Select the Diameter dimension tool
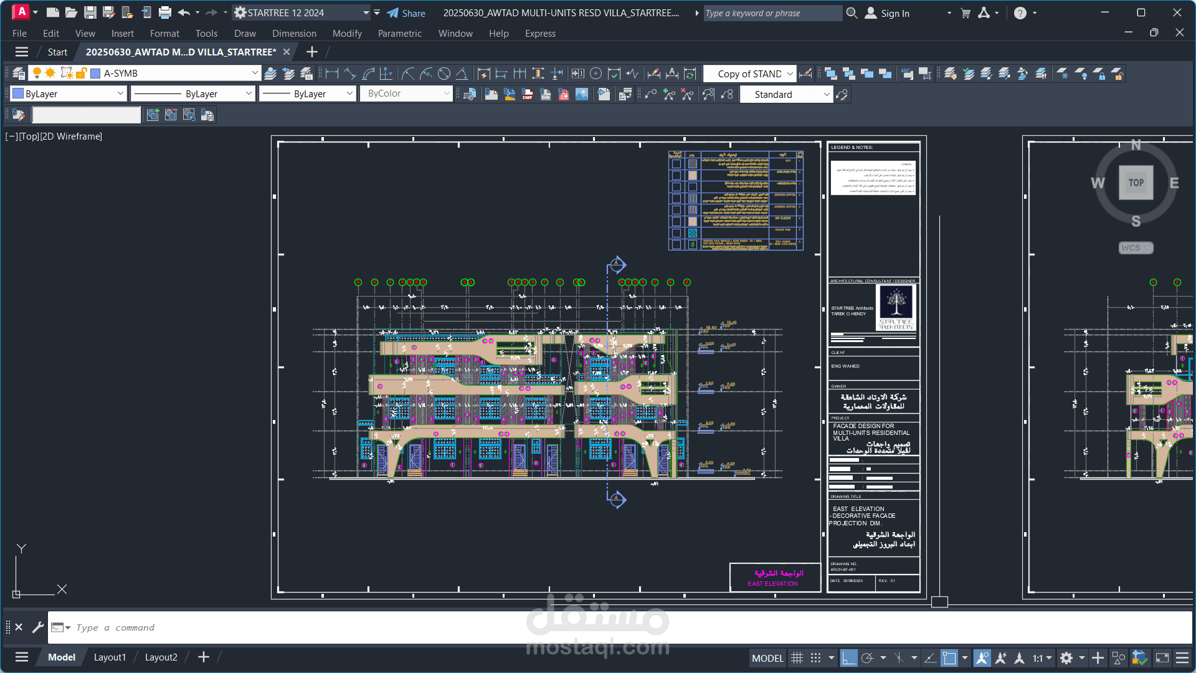The height and width of the screenshot is (673, 1196). point(444,74)
